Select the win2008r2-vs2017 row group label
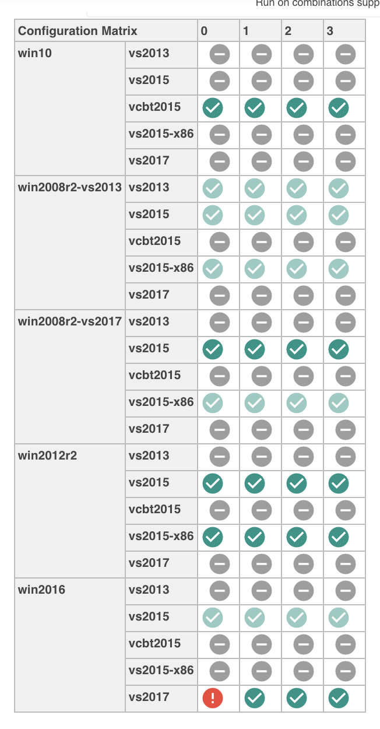Image resolution: width=380 pixels, height=729 pixels. pyautogui.click(x=70, y=321)
